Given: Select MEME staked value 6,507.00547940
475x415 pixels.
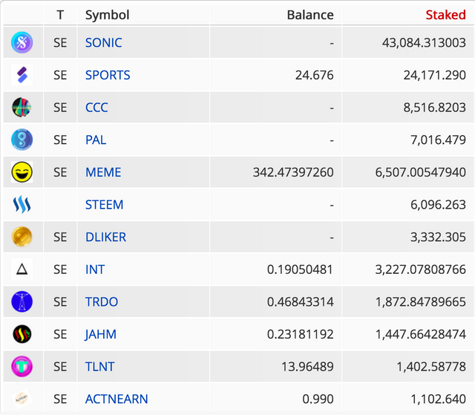Looking at the screenshot, I should [421, 172].
